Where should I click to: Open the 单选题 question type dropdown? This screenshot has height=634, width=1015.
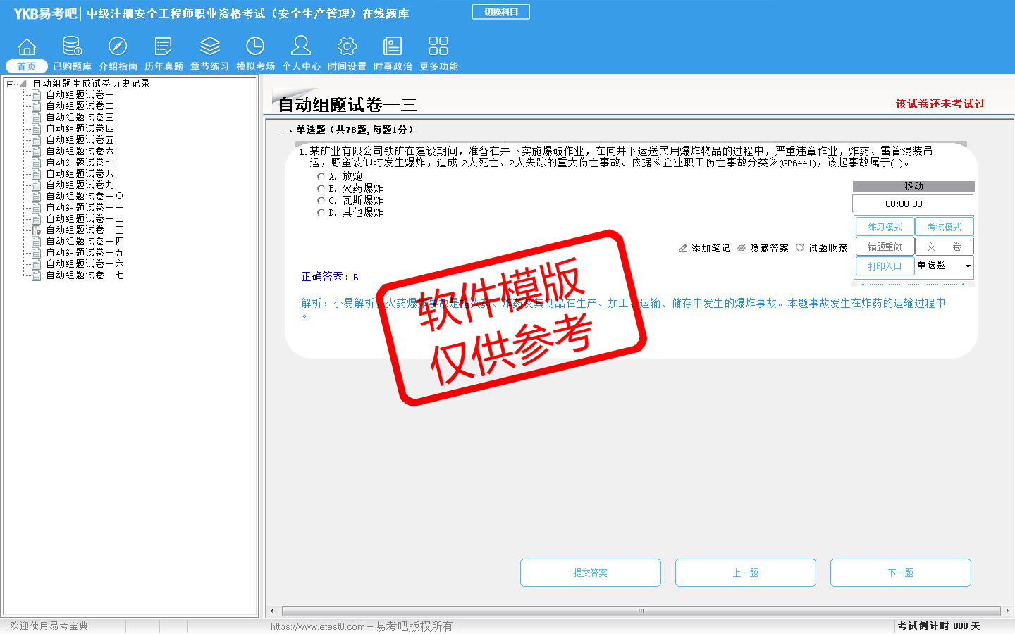(968, 266)
